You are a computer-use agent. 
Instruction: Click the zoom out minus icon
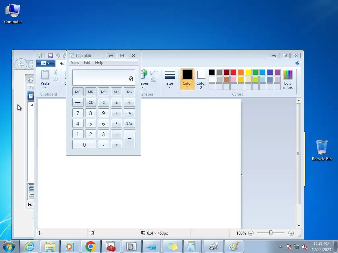[251, 233]
